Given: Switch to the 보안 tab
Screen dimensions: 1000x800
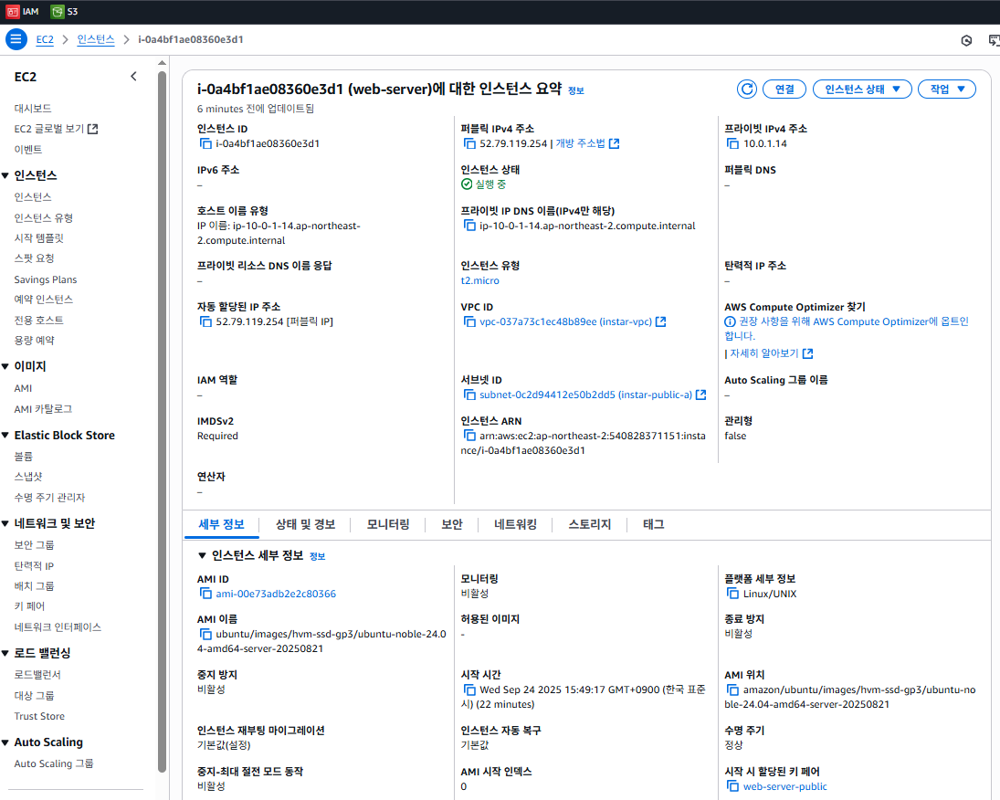Looking at the screenshot, I should coord(451,524).
